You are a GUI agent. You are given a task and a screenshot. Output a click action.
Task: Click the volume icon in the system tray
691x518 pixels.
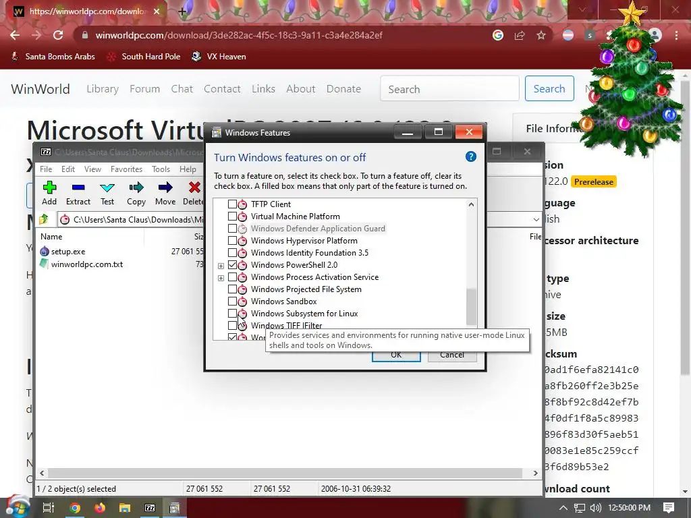click(595, 508)
